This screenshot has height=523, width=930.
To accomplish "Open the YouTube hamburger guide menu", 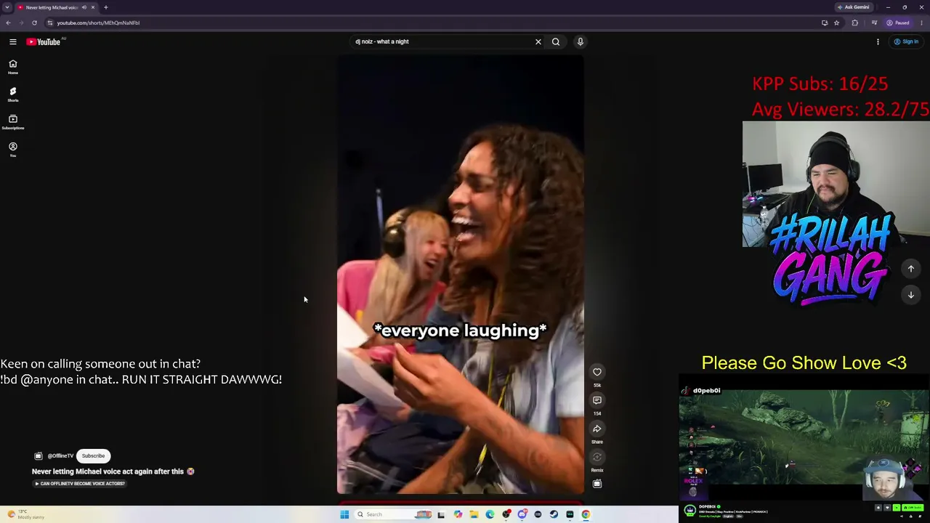I will coord(12,41).
